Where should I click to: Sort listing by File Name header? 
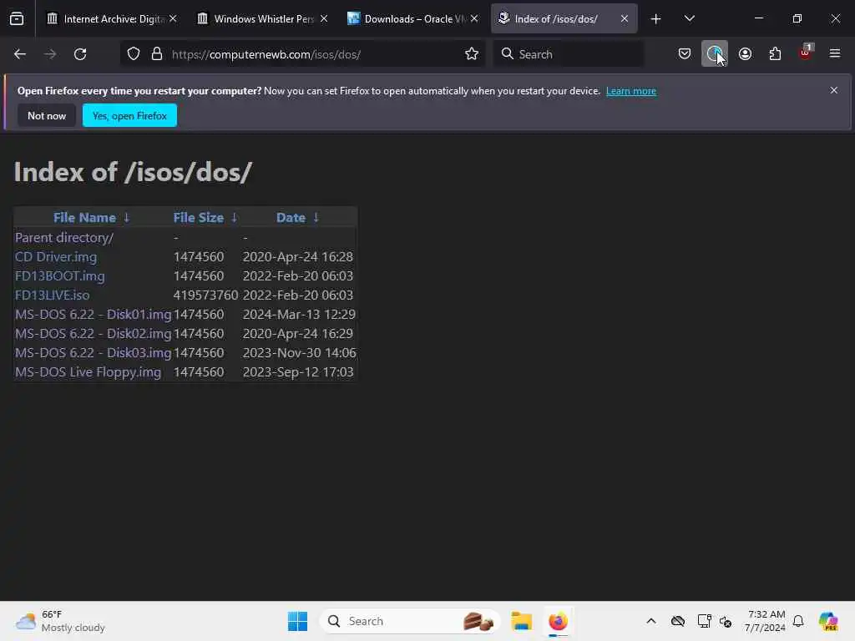coord(84,218)
